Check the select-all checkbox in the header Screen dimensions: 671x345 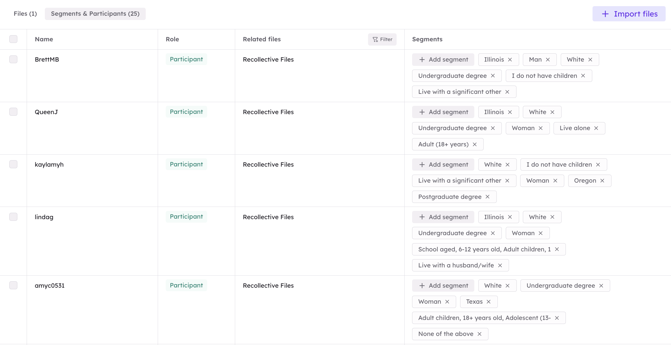[14, 39]
